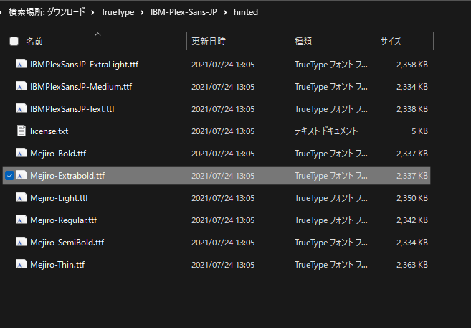This screenshot has height=328, width=471.
Task: Click the Mejiro-Light.ttf font file icon
Action: coord(21,197)
